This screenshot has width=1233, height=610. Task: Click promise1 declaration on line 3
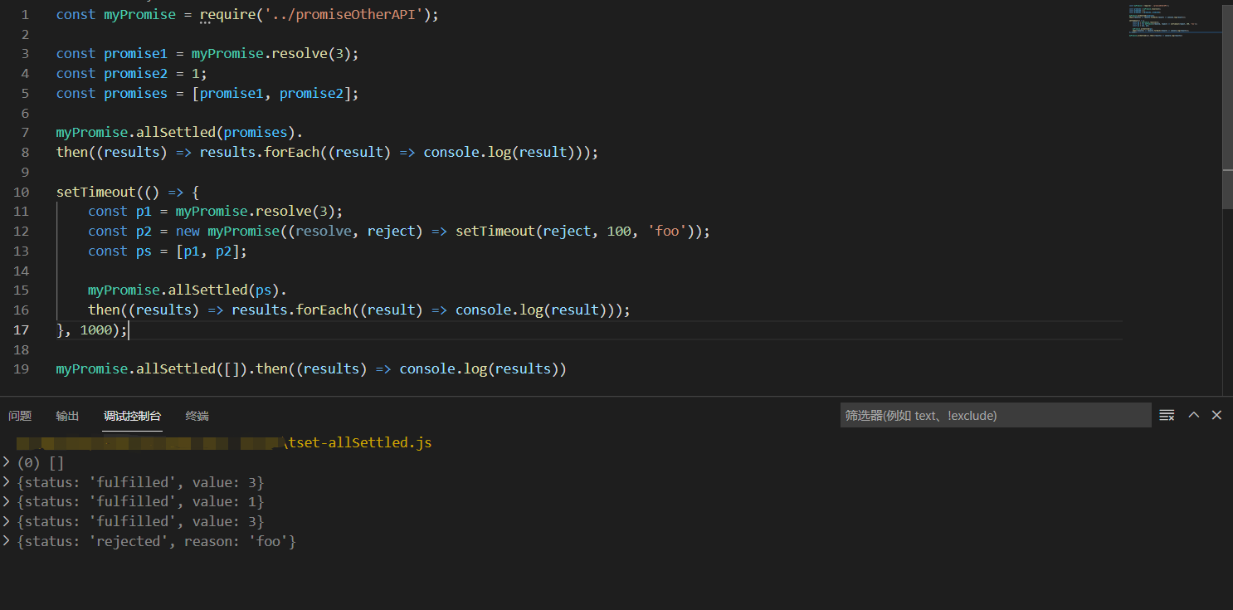tap(135, 54)
